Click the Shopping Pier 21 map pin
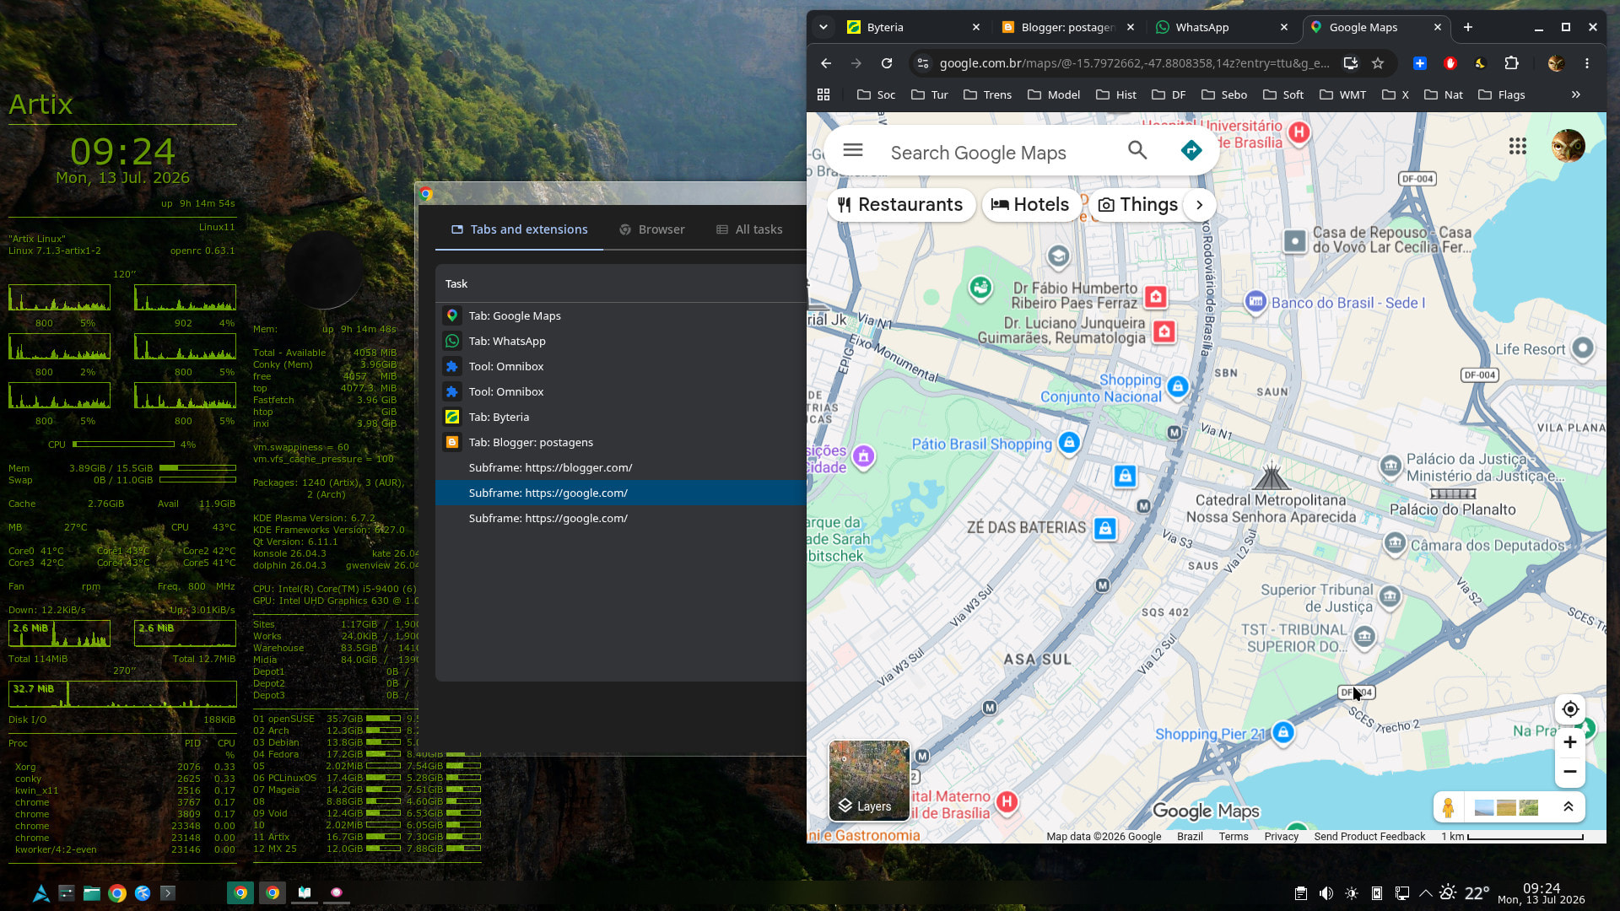1620x911 pixels. coord(1283,732)
